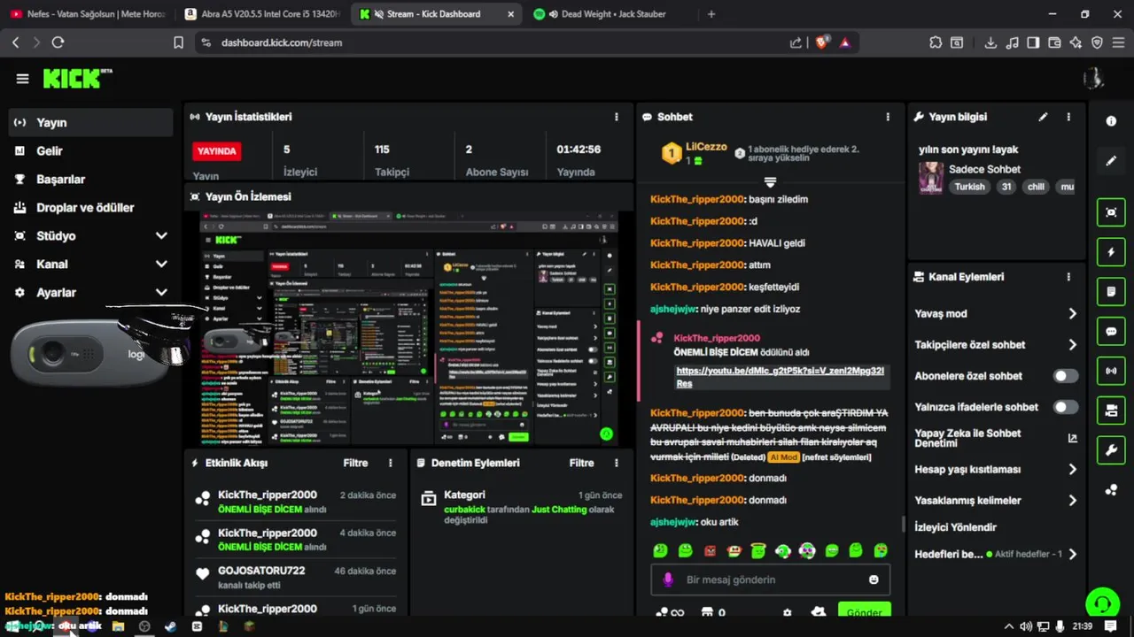Click the address bar URL dashboard.kick.com/stream

(x=282, y=42)
